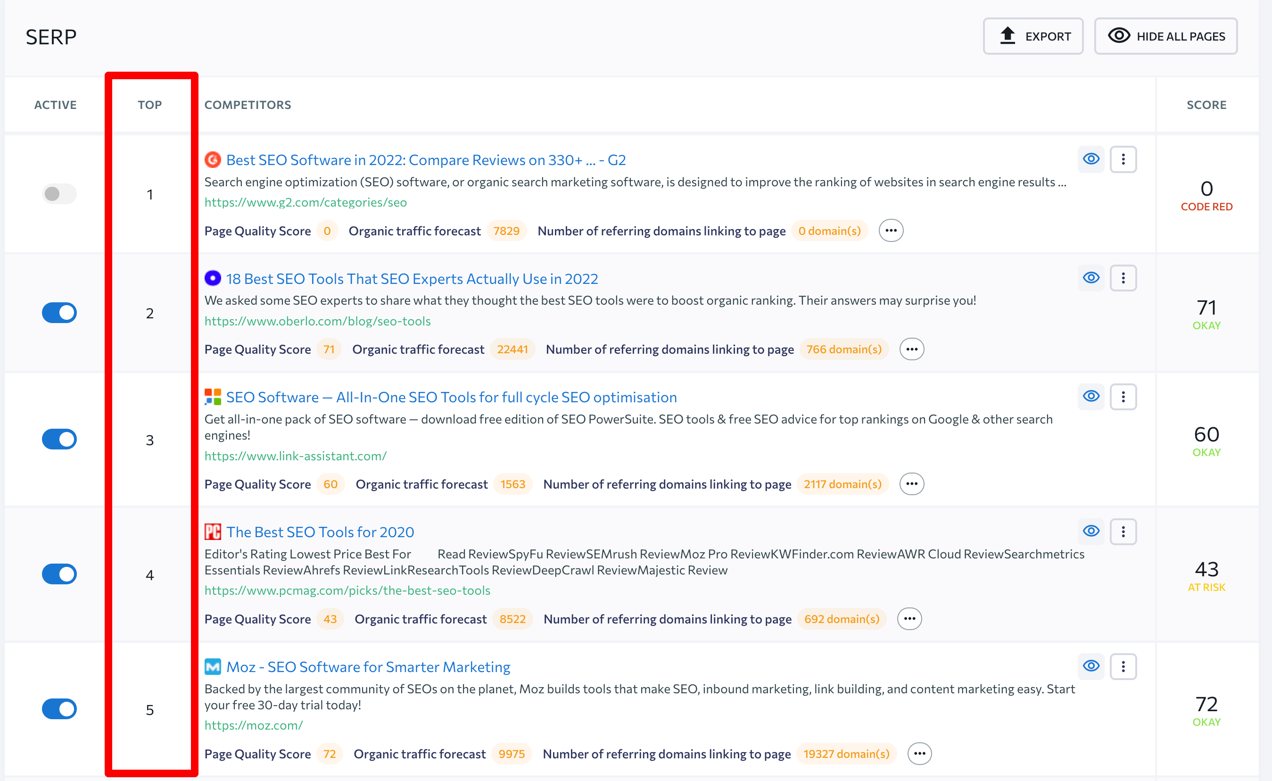This screenshot has width=1272, height=781.
Task: Click the eye visibility icon for result 4
Action: pyautogui.click(x=1091, y=531)
